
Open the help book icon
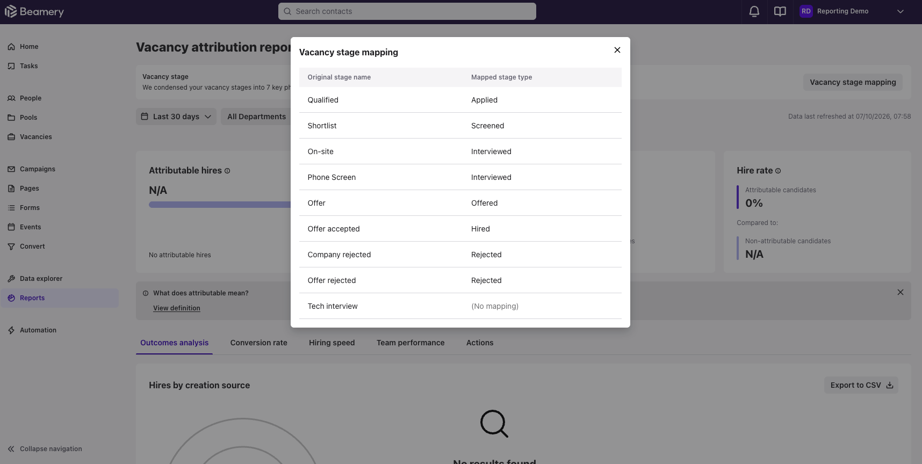tap(780, 11)
